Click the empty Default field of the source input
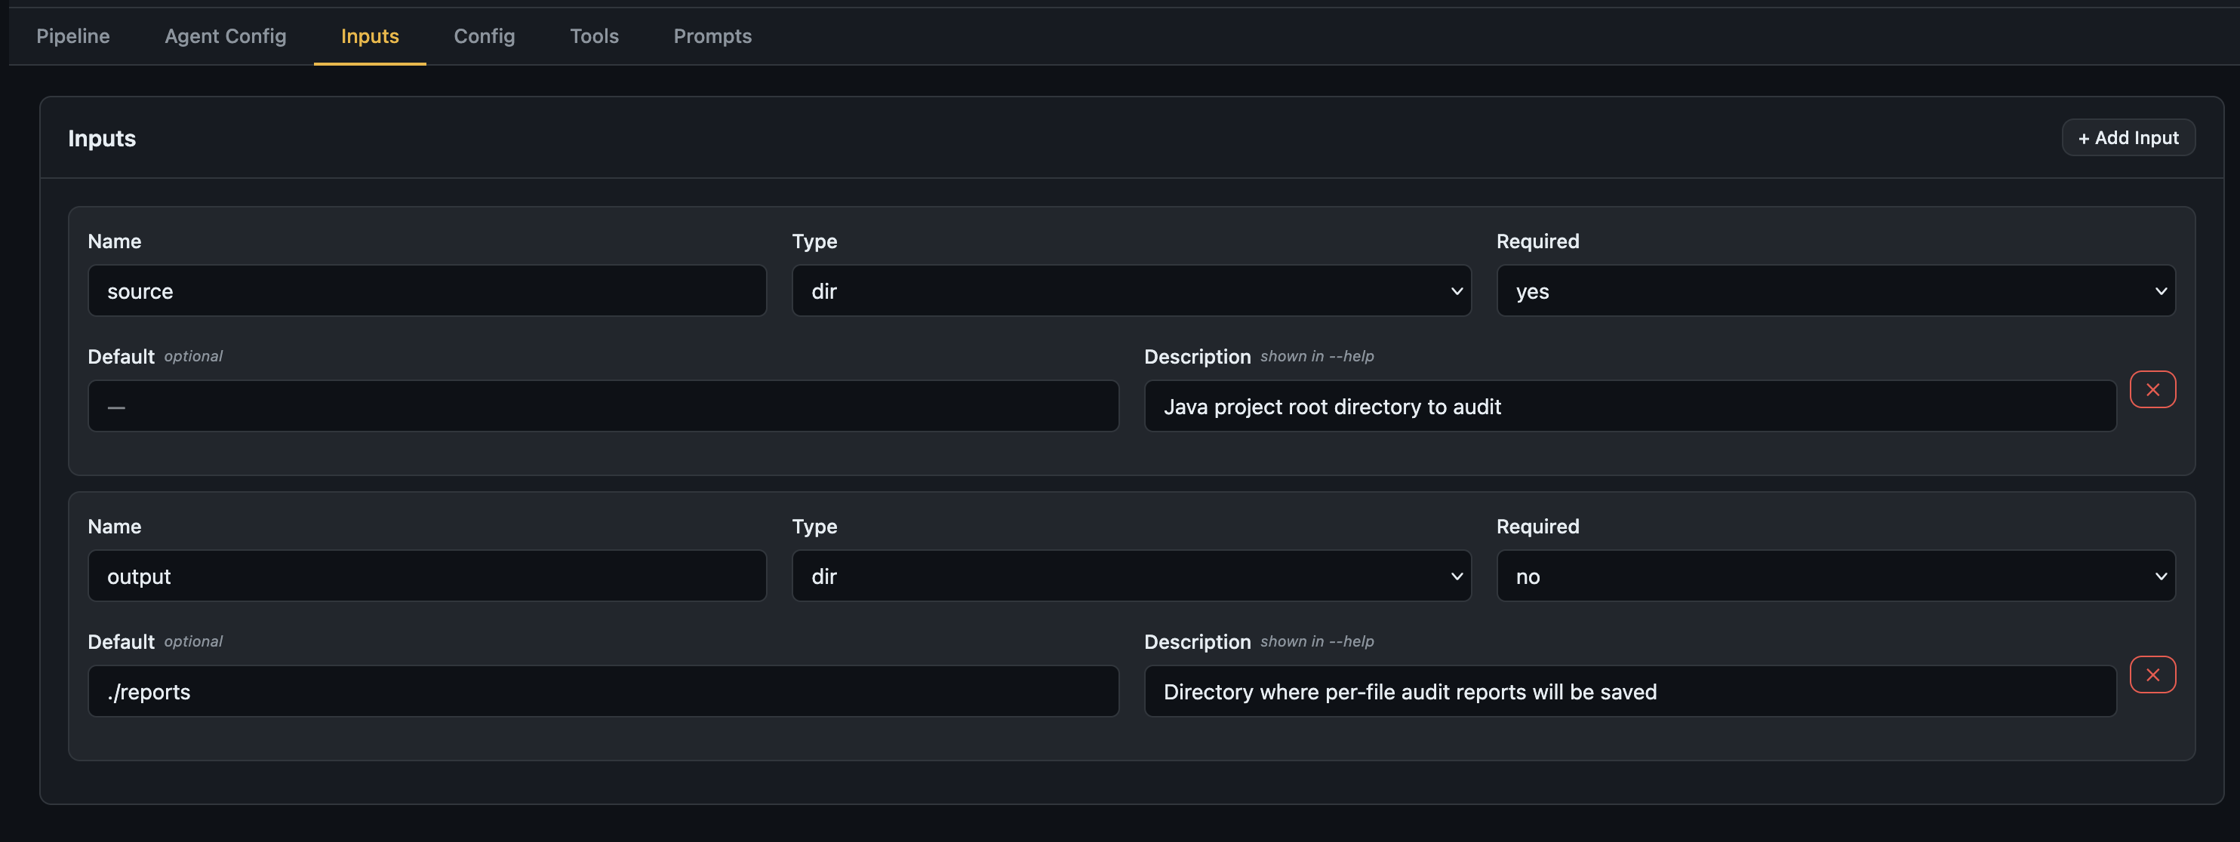The width and height of the screenshot is (2240, 842). coord(604,406)
